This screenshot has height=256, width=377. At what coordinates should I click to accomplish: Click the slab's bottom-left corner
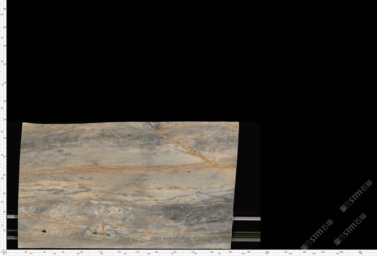coord(19,247)
